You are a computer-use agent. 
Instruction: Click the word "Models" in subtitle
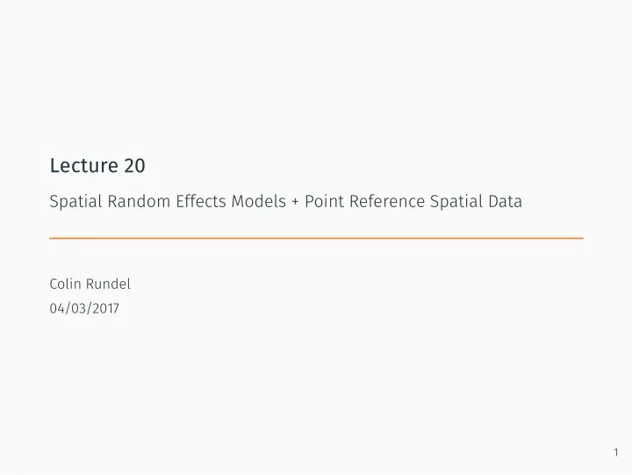(x=258, y=201)
